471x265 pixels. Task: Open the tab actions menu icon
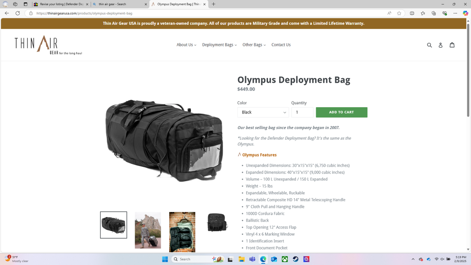pyautogui.click(x=26, y=4)
